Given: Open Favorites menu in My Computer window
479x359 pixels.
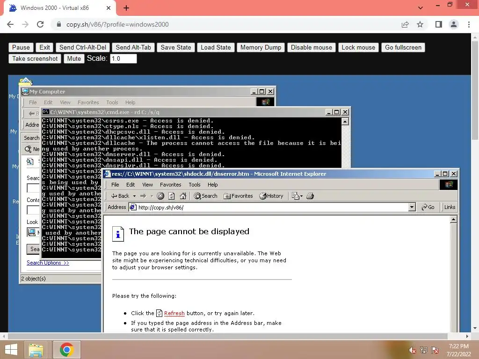Looking at the screenshot, I should tap(88, 102).
